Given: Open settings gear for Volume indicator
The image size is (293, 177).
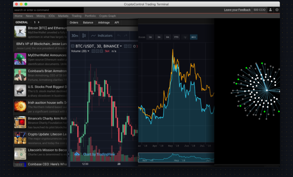Looking at the screenshot, I should pos(97,51).
